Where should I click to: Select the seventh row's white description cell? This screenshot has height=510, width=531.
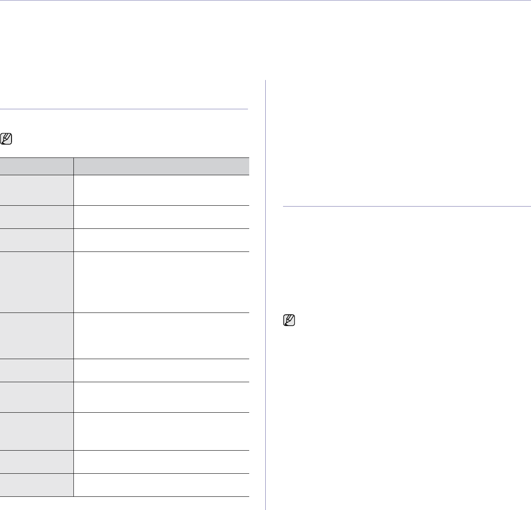pos(161,397)
